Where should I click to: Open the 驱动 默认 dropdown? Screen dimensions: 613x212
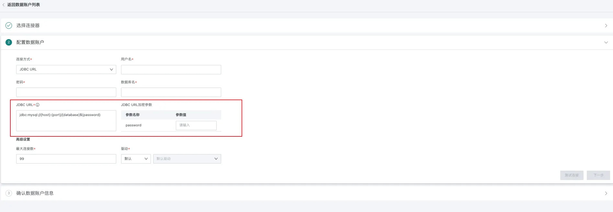136,159
